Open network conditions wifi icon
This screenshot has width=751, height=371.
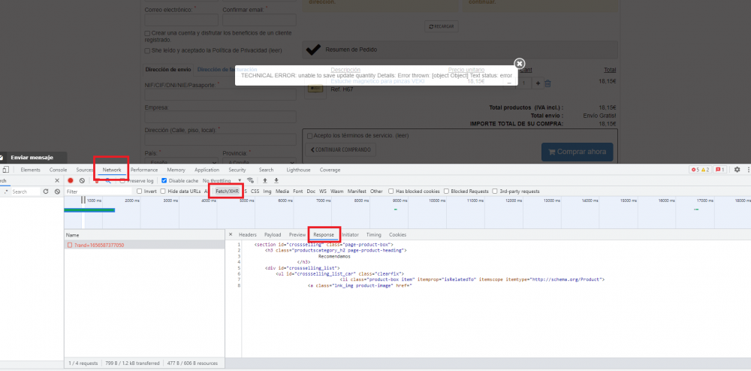pos(250,181)
